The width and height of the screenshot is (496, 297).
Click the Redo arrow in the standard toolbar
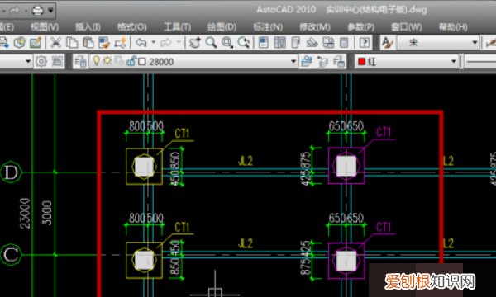tap(166, 42)
